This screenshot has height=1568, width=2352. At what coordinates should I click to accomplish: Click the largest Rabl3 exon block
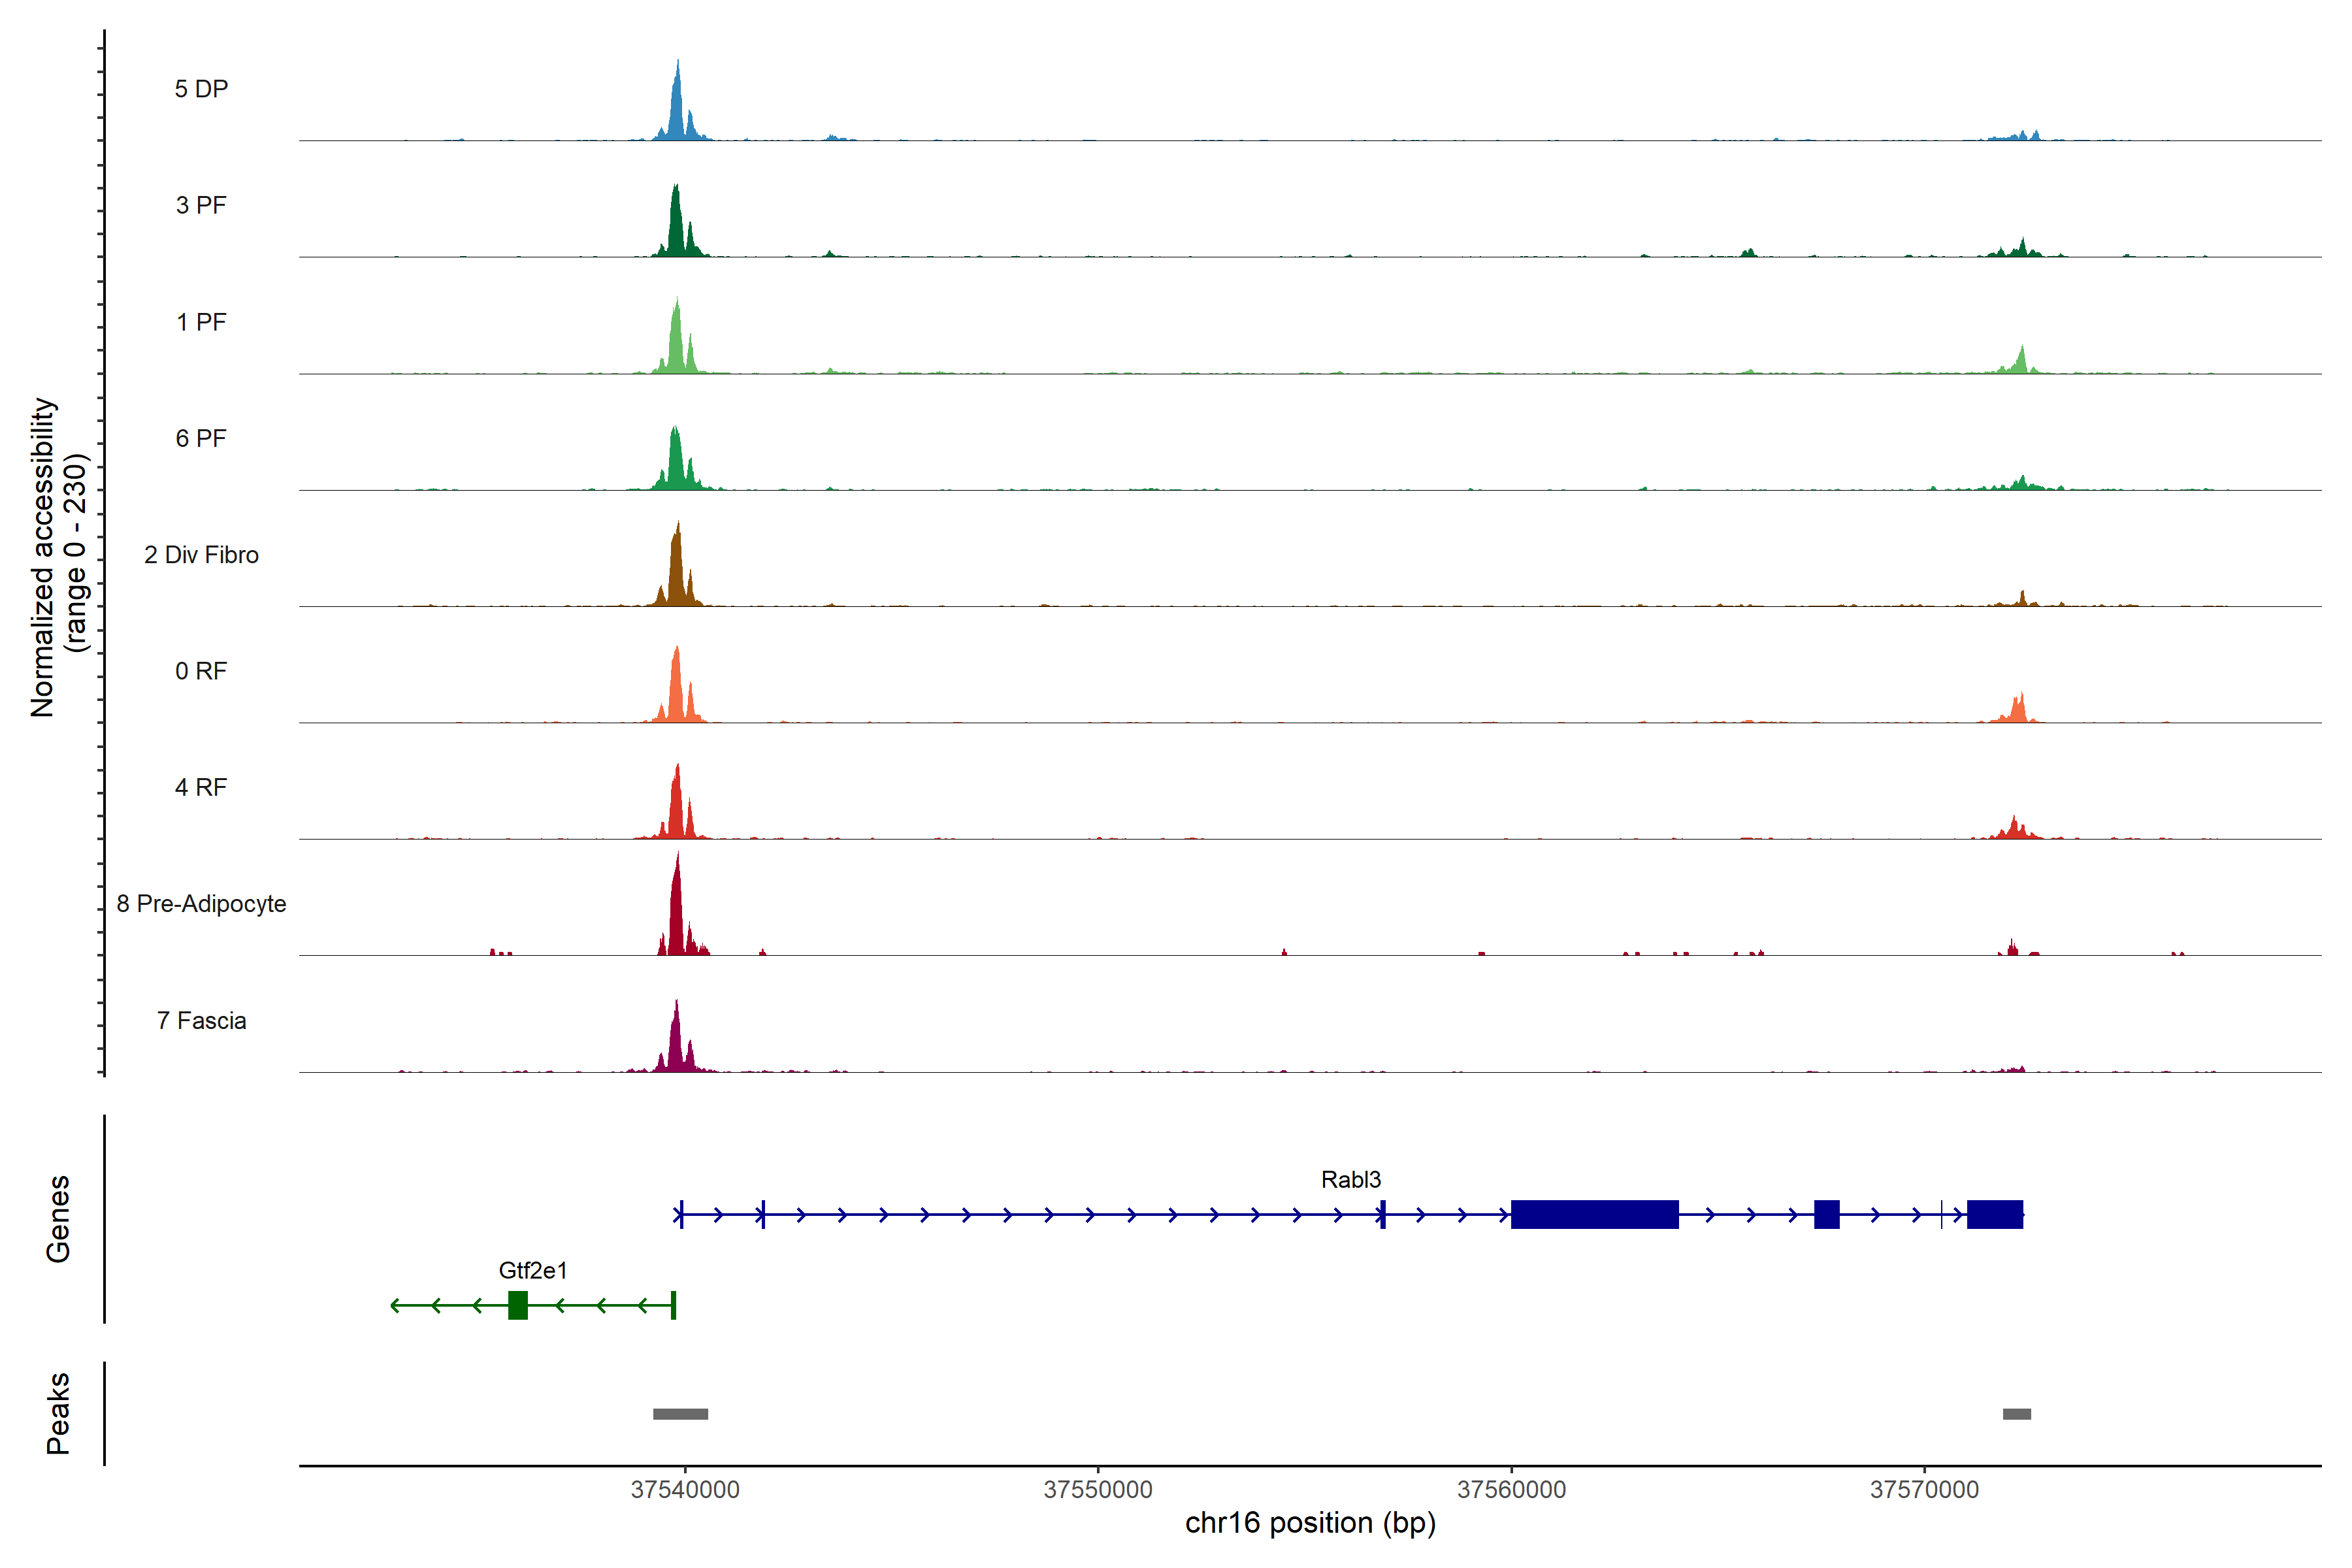(x=1594, y=1214)
